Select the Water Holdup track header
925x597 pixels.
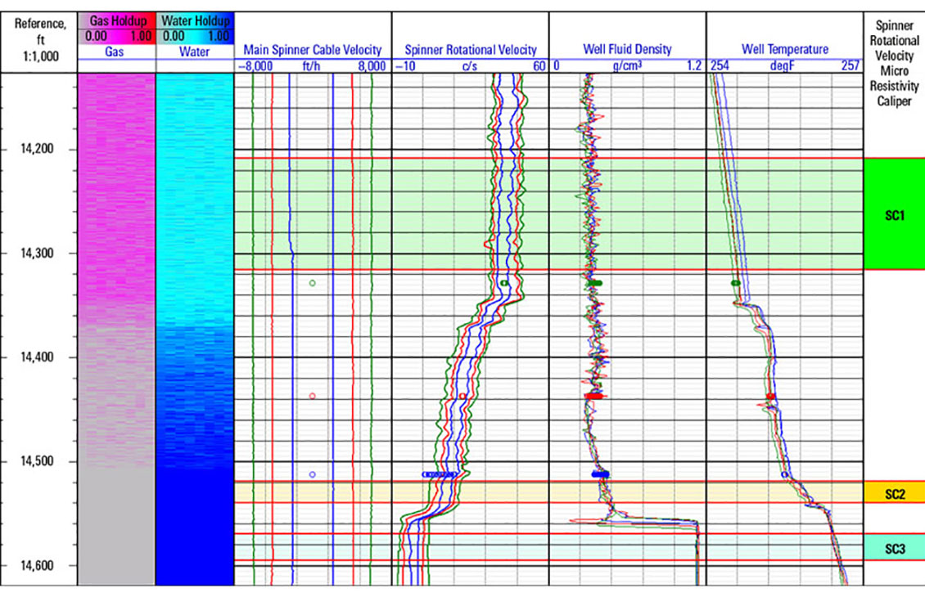(x=196, y=20)
